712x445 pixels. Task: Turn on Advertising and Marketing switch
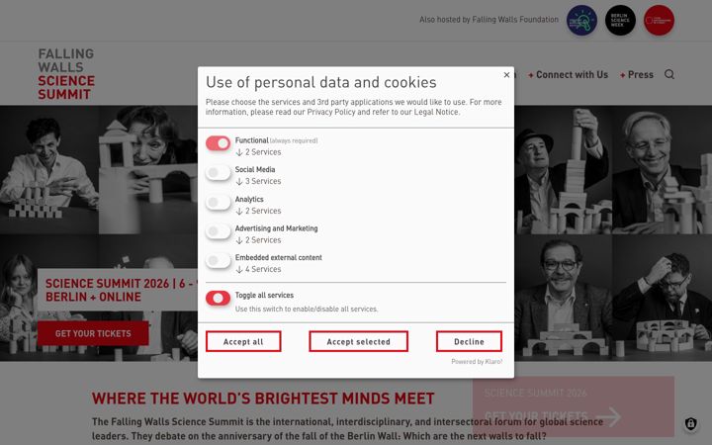pyautogui.click(x=218, y=231)
